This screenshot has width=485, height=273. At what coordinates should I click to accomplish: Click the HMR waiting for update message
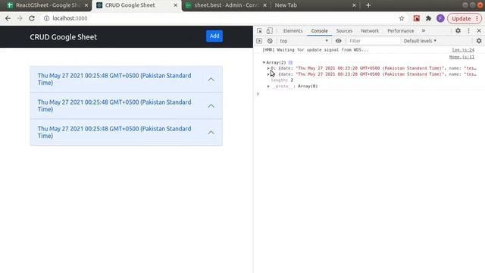click(315, 50)
